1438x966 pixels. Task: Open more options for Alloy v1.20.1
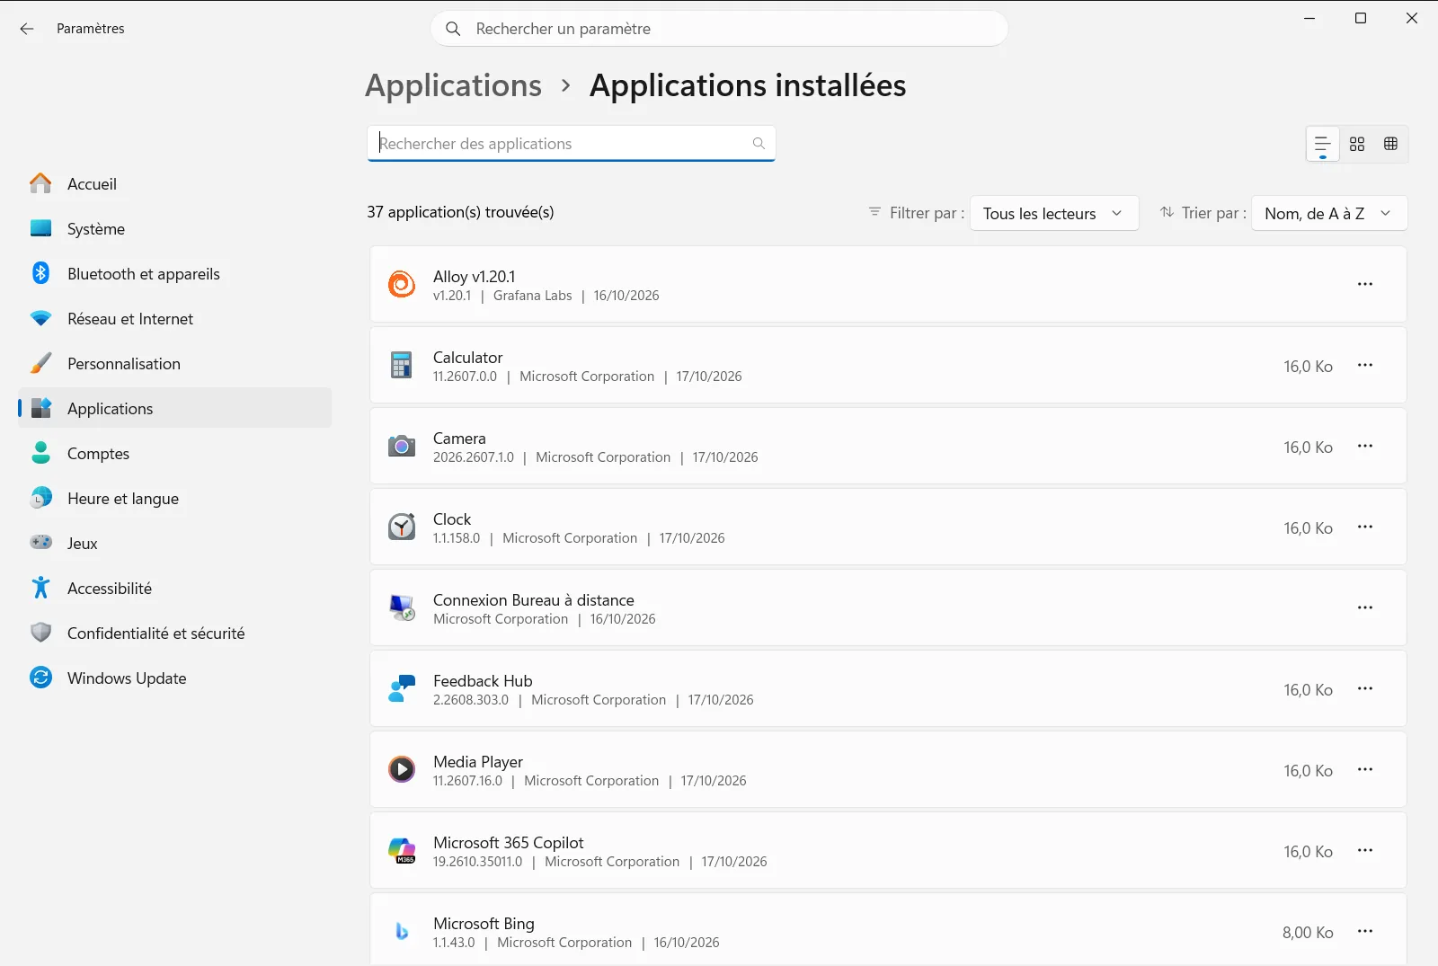[1365, 284]
